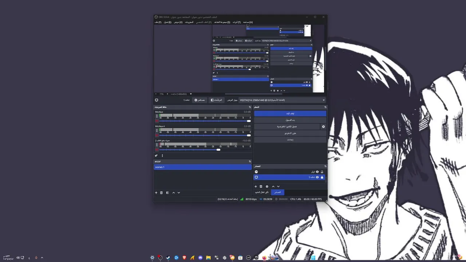The height and width of the screenshot is (262, 466).
Task: Open the Mic/Aux channel three-dot menu
Action: pyautogui.click(x=157, y=116)
